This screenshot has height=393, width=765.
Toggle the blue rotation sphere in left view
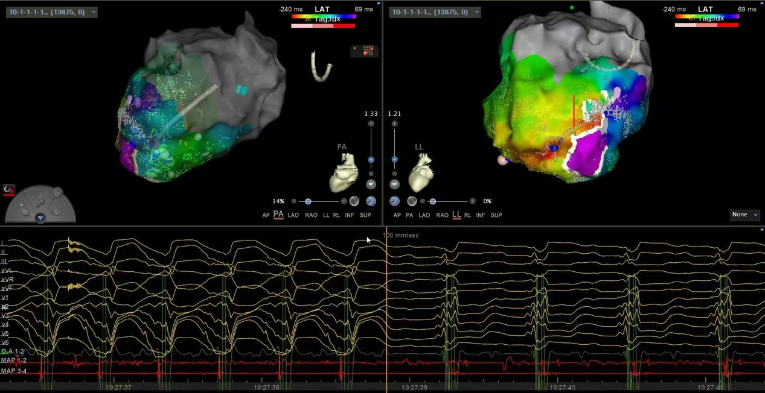point(371,201)
